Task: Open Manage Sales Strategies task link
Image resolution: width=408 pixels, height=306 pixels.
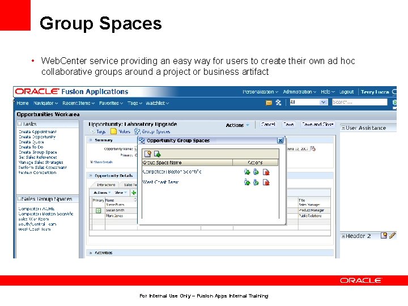Action: [x=41, y=162]
